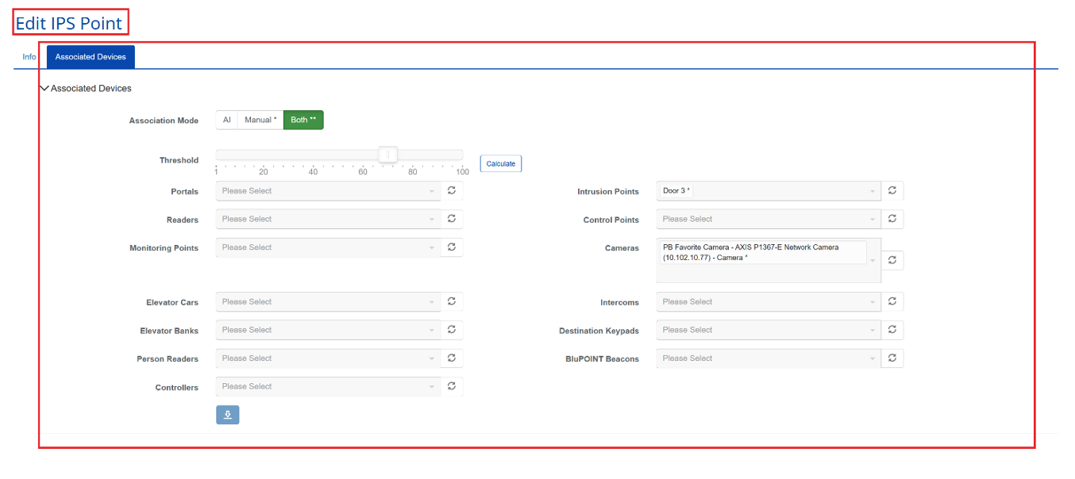Refresh the BluPOINT Beacons list
The width and height of the screenshot is (1075, 479).
(x=892, y=358)
